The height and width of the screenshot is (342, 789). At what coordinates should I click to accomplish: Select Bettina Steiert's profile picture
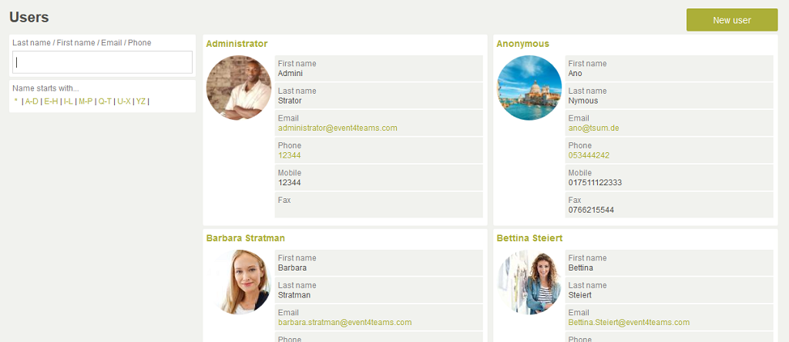click(x=529, y=282)
